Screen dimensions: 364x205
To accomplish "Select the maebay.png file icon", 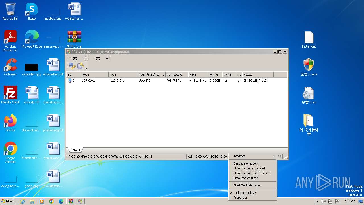I will coord(53,13).
